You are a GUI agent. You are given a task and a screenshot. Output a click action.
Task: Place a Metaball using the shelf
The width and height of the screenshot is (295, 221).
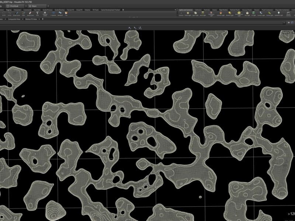click(60, 14)
